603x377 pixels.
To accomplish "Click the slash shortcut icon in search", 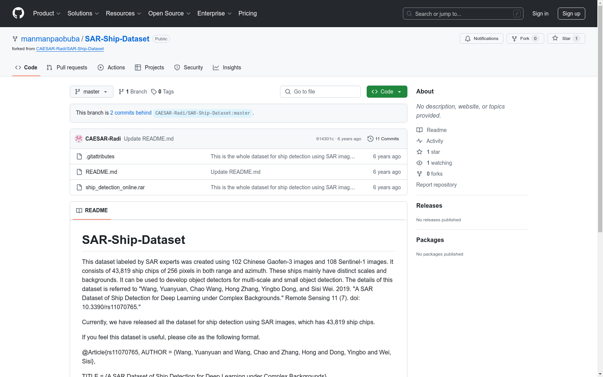I will pyautogui.click(x=517, y=14).
